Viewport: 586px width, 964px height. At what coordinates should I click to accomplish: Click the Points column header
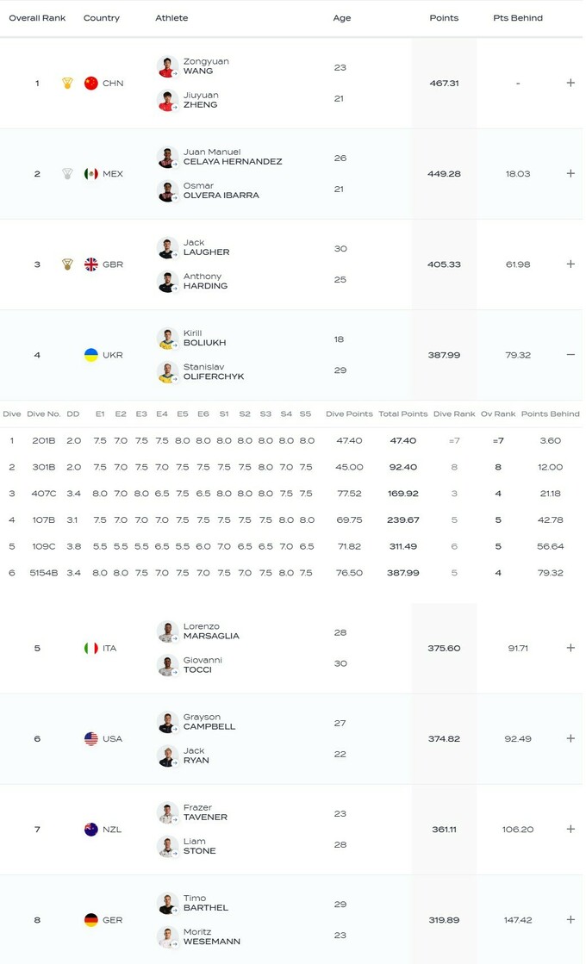click(x=444, y=18)
